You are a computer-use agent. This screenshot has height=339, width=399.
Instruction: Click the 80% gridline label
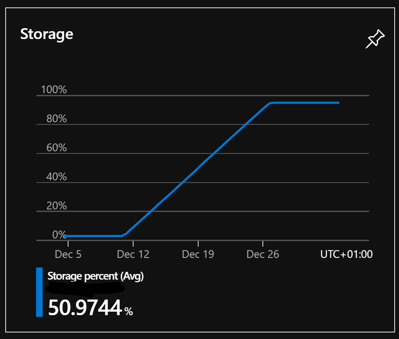57,119
